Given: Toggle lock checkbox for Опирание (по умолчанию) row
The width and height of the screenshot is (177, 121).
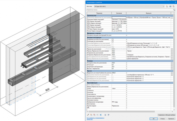Looking at the screenshot, I should (172, 53).
